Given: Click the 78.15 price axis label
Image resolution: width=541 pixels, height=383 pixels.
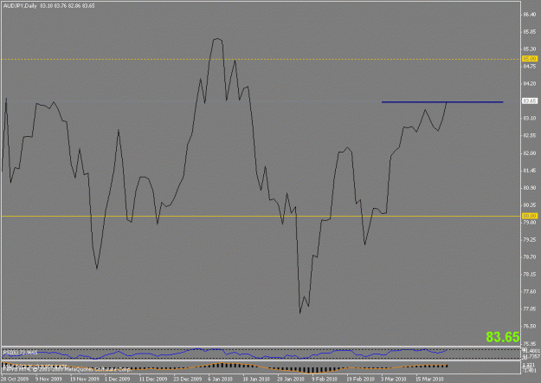Looking at the screenshot, I should tap(530, 274).
